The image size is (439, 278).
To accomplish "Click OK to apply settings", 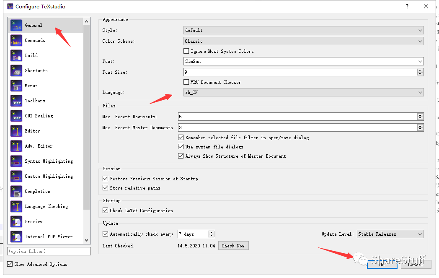I will point(382,265).
